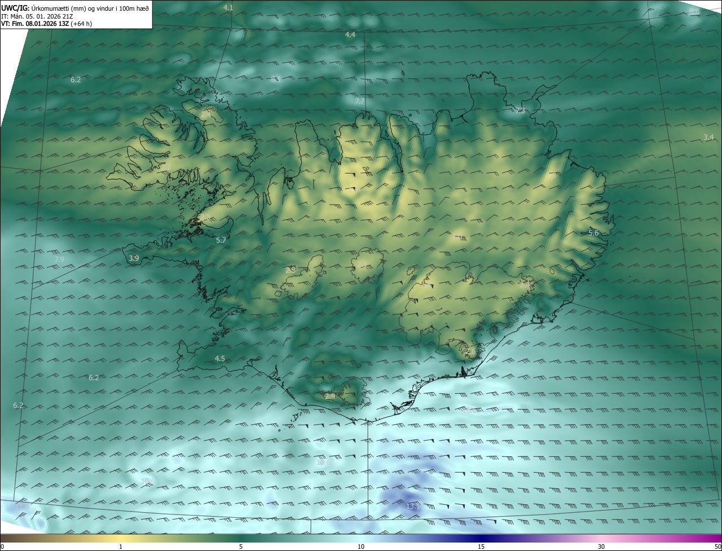
Task: Click the 3.4 value label on the map
Action: point(709,137)
